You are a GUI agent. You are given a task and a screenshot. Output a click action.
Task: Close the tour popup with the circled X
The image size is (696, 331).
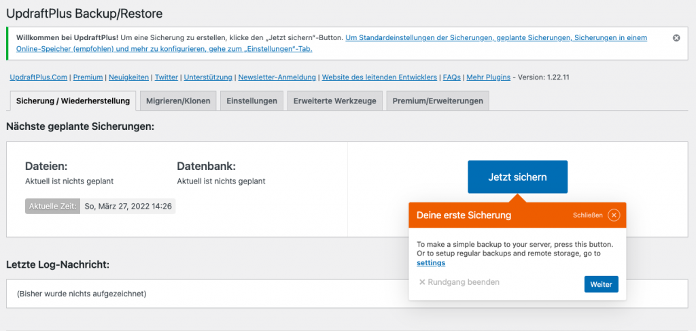tap(614, 215)
